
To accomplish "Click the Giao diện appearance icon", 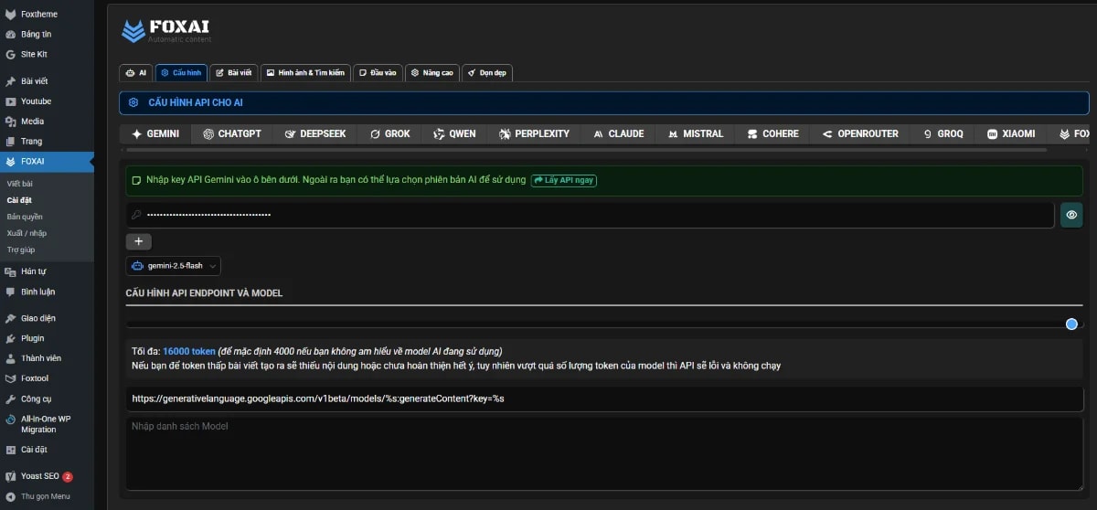I will [11, 318].
